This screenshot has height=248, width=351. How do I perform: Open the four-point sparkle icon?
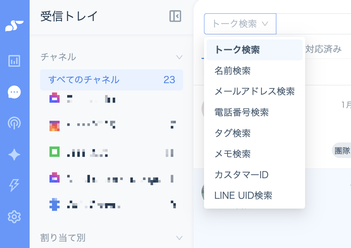point(14,154)
